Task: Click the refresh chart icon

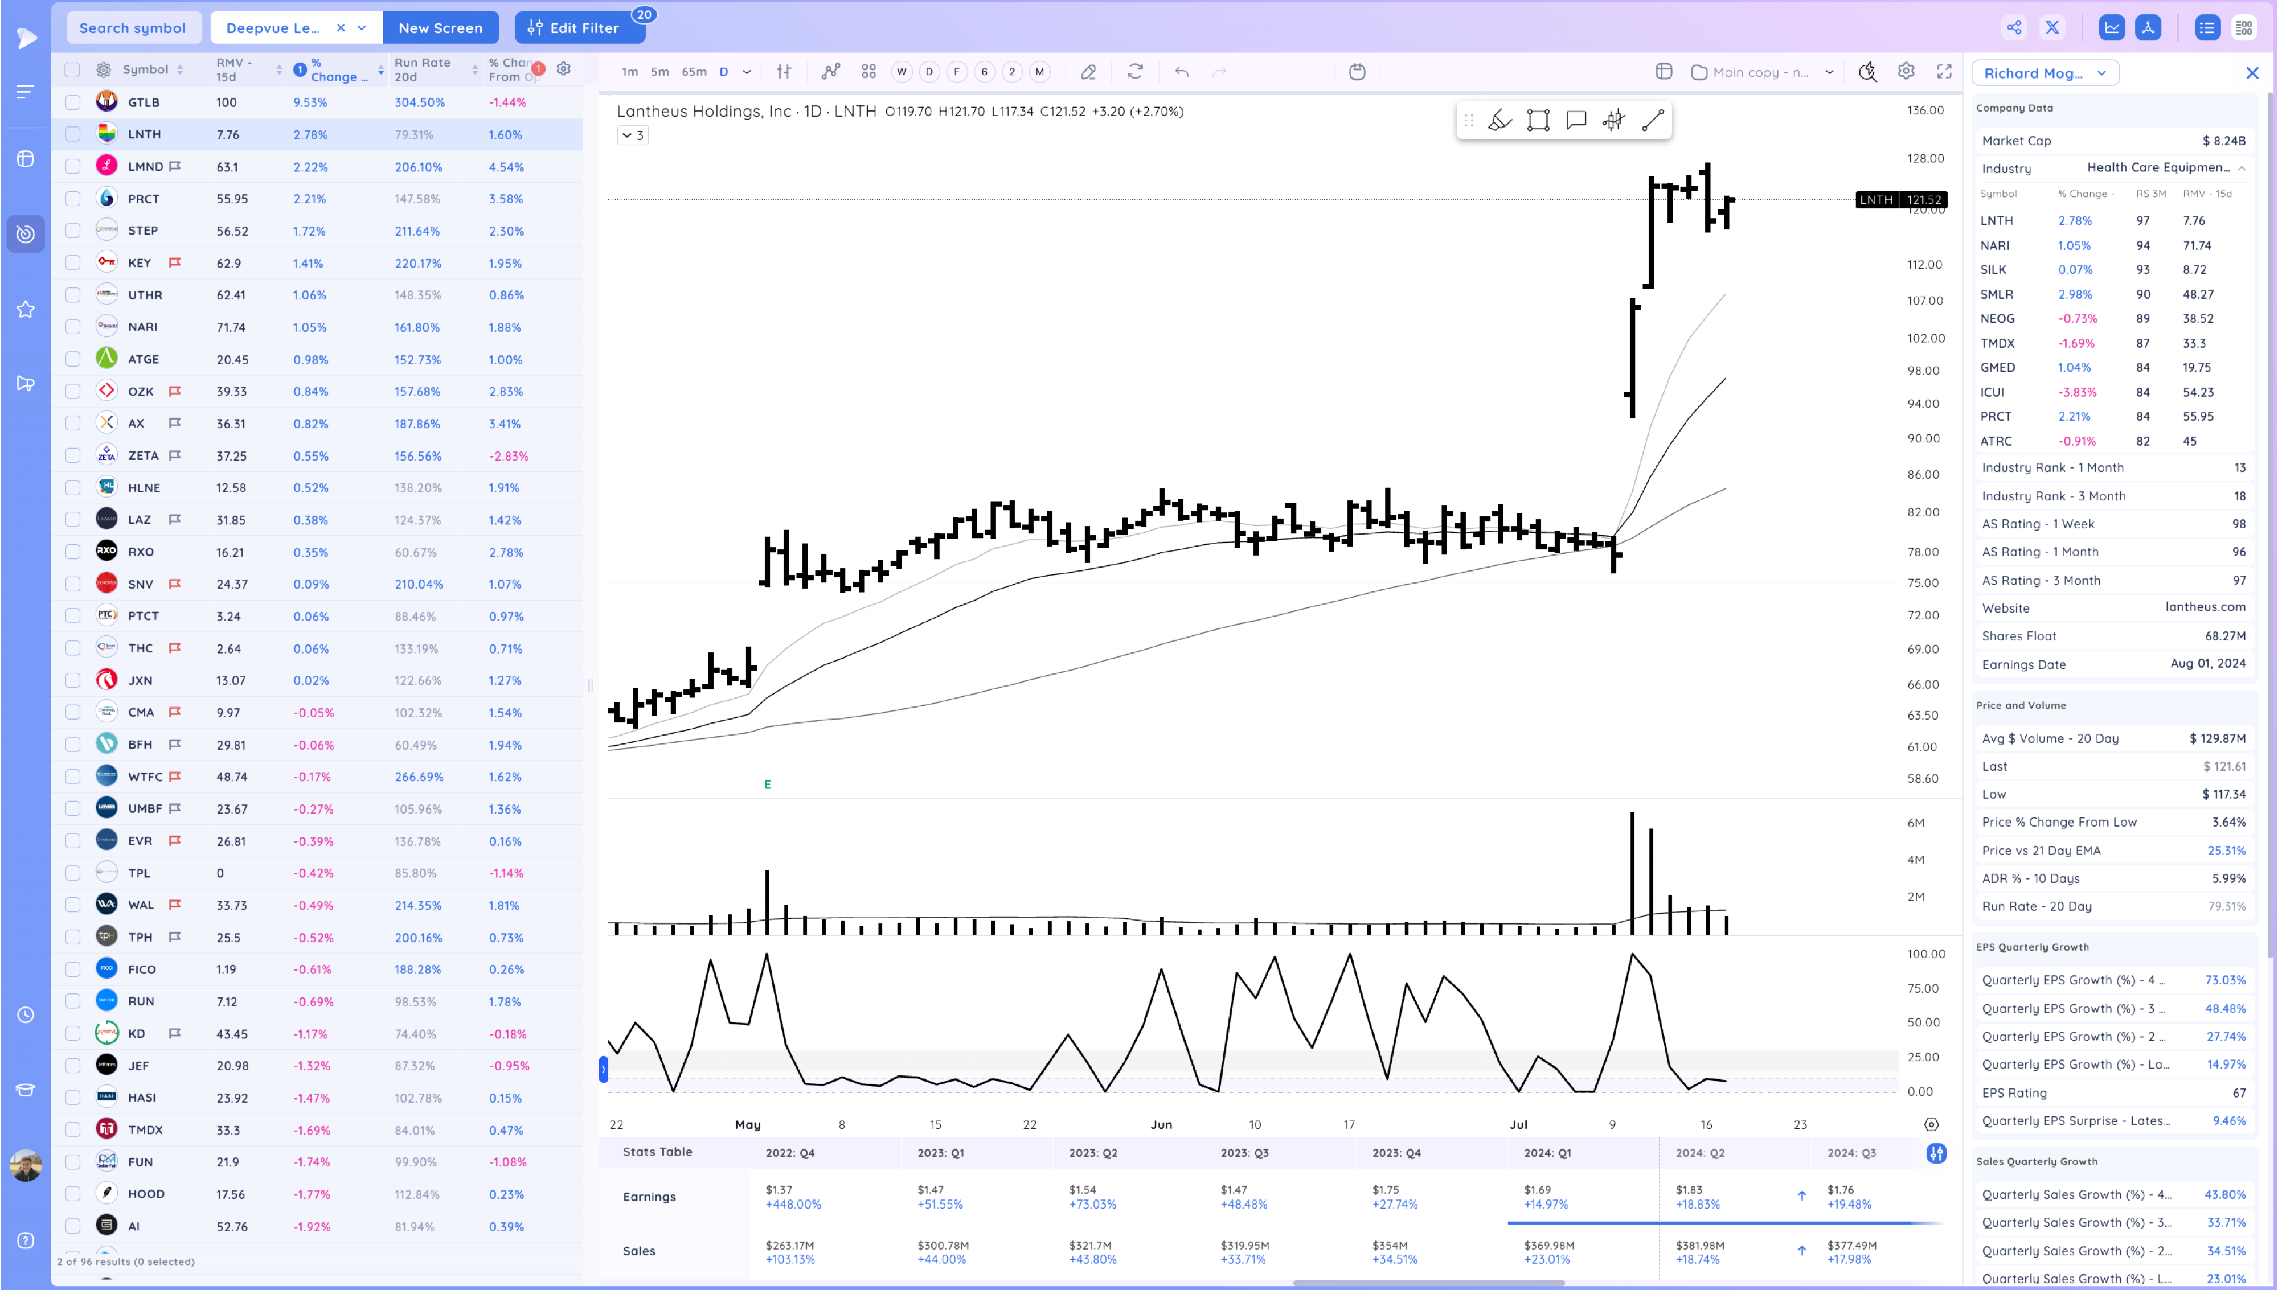Action: pyautogui.click(x=1135, y=72)
